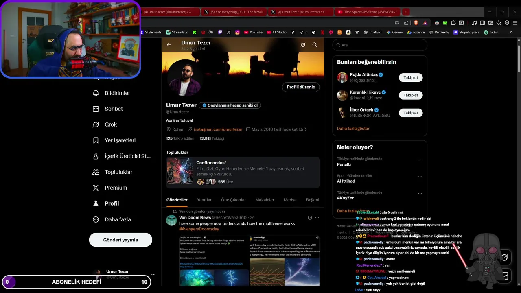521x293 pixels.
Task: Switch to Yanıtlar tab
Action: [x=204, y=200]
